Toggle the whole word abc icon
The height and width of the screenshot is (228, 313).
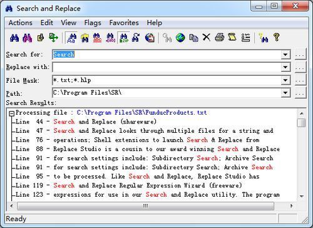click(97, 38)
